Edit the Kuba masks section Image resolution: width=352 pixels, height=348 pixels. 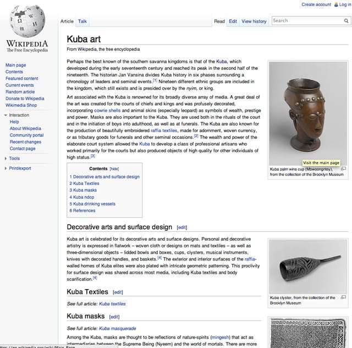click(114, 317)
